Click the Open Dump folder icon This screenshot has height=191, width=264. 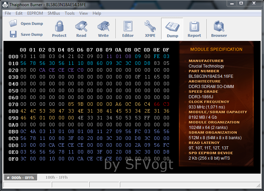[13, 23]
